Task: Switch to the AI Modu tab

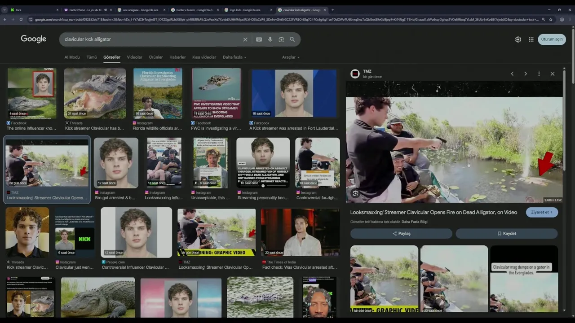Action: [x=72, y=57]
